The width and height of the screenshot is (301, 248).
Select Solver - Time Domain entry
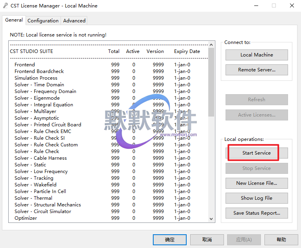39,85
